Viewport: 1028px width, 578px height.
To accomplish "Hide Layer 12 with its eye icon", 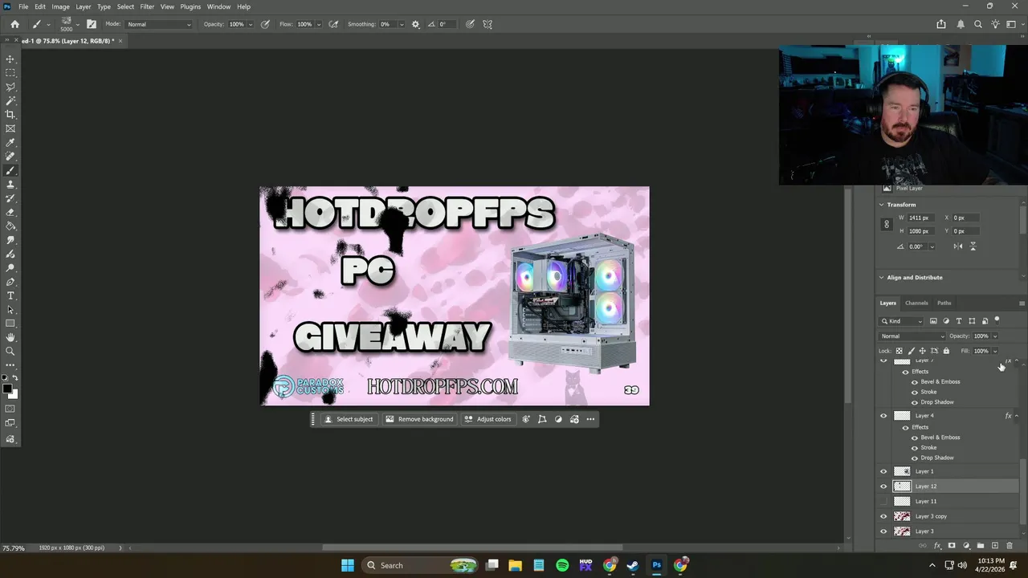I will click(883, 486).
